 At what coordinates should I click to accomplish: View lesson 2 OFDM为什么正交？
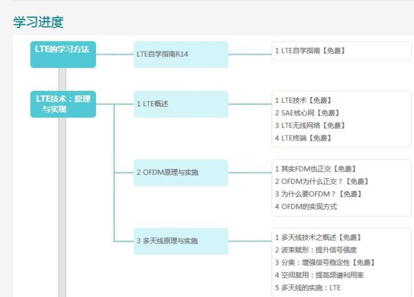[x=321, y=182]
